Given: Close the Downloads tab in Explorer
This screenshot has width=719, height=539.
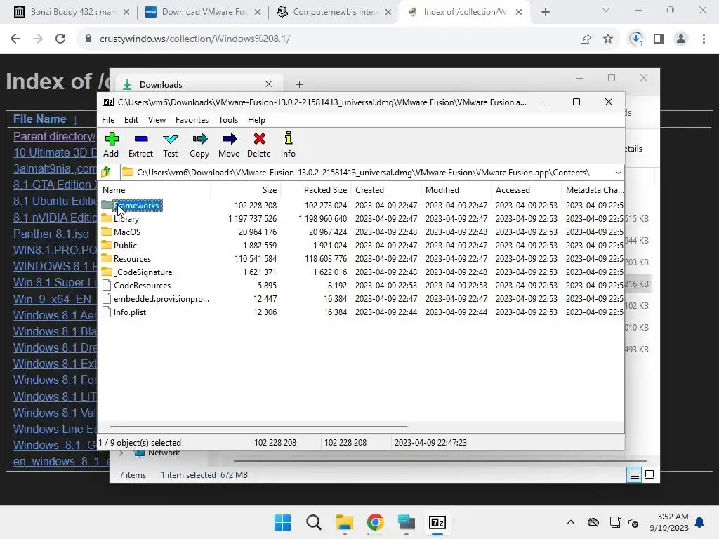Looking at the screenshot, I should 269,84.
